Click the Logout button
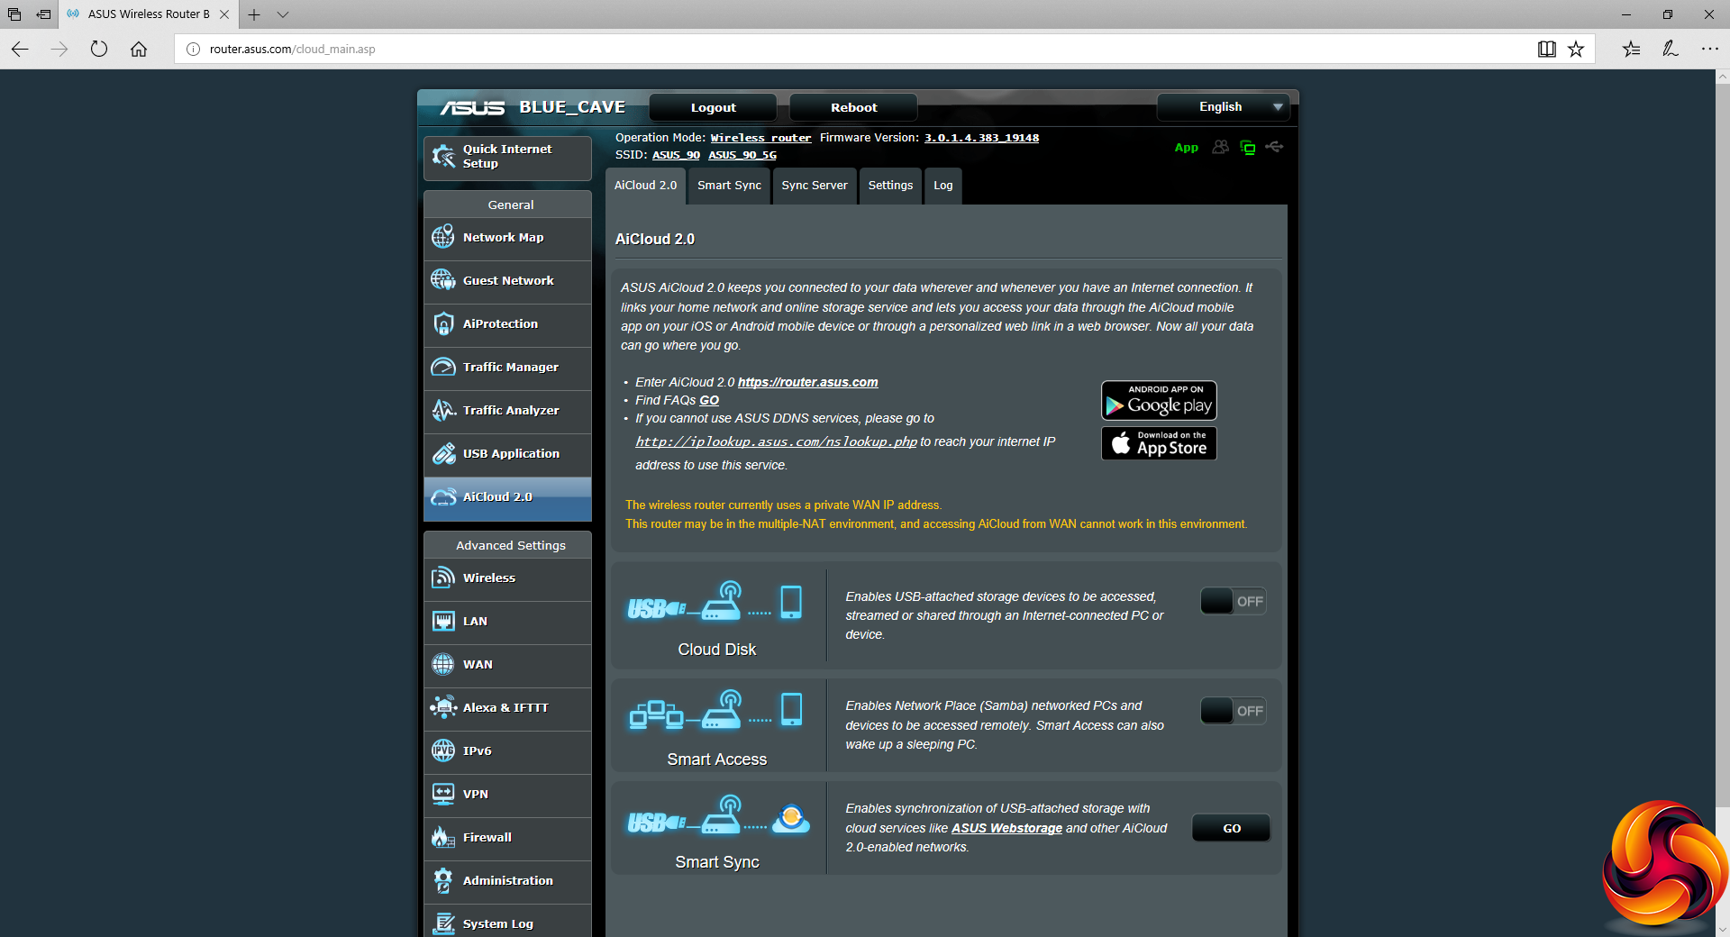Screen dimensions: 1730x937 click(713, 107)
